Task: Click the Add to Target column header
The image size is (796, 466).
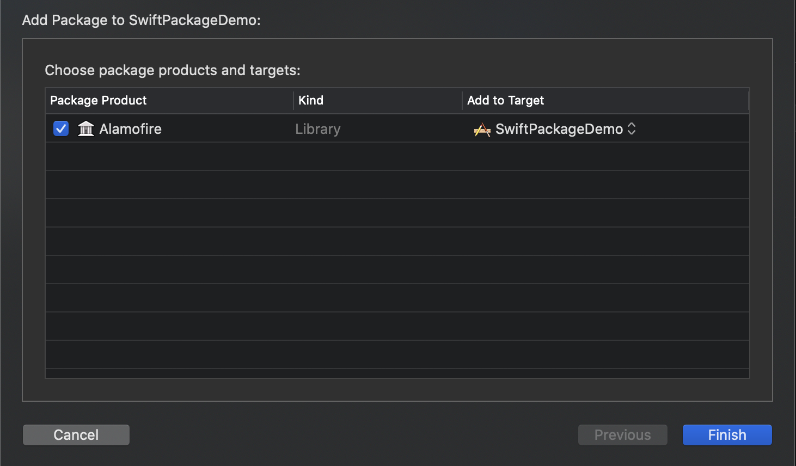Action: (x=506, y=100)
